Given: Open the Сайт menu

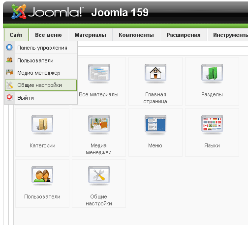Looking at the screenshot, I should click(16, 35).
